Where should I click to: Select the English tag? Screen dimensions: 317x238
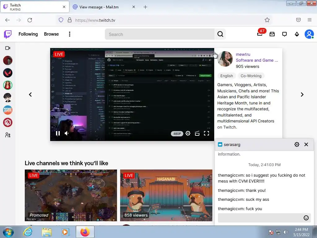tap(227, 76)
